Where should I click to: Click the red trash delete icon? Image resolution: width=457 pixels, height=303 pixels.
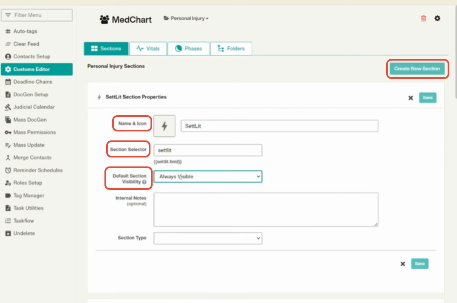click(423, 18)
